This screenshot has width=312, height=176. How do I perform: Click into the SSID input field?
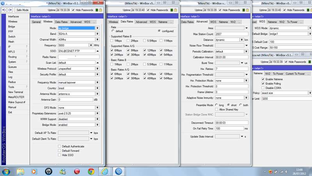click(76, 51)
